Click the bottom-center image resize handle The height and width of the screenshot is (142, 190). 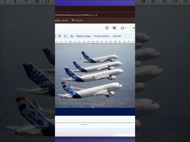pos(93,107)
